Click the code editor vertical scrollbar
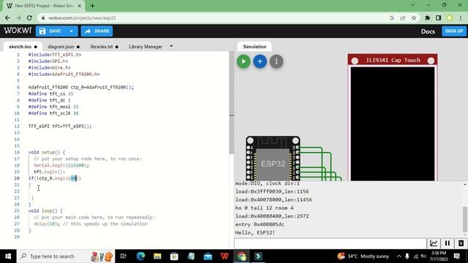 (x=232, y=103)
